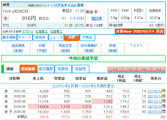The width and height of the screenshot is (167, 120).
Task: Click the 決算New! 2025/07/14 発表 banner
Action: [140, 31]
